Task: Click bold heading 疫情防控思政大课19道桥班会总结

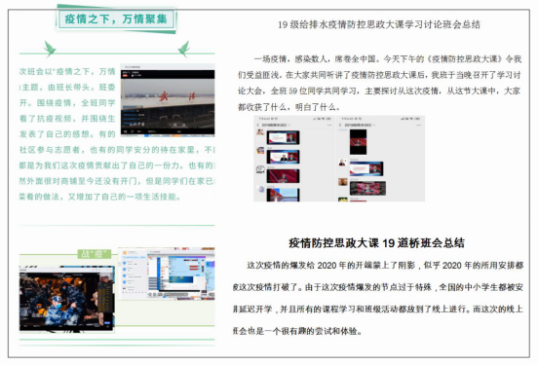Action: 376,242
